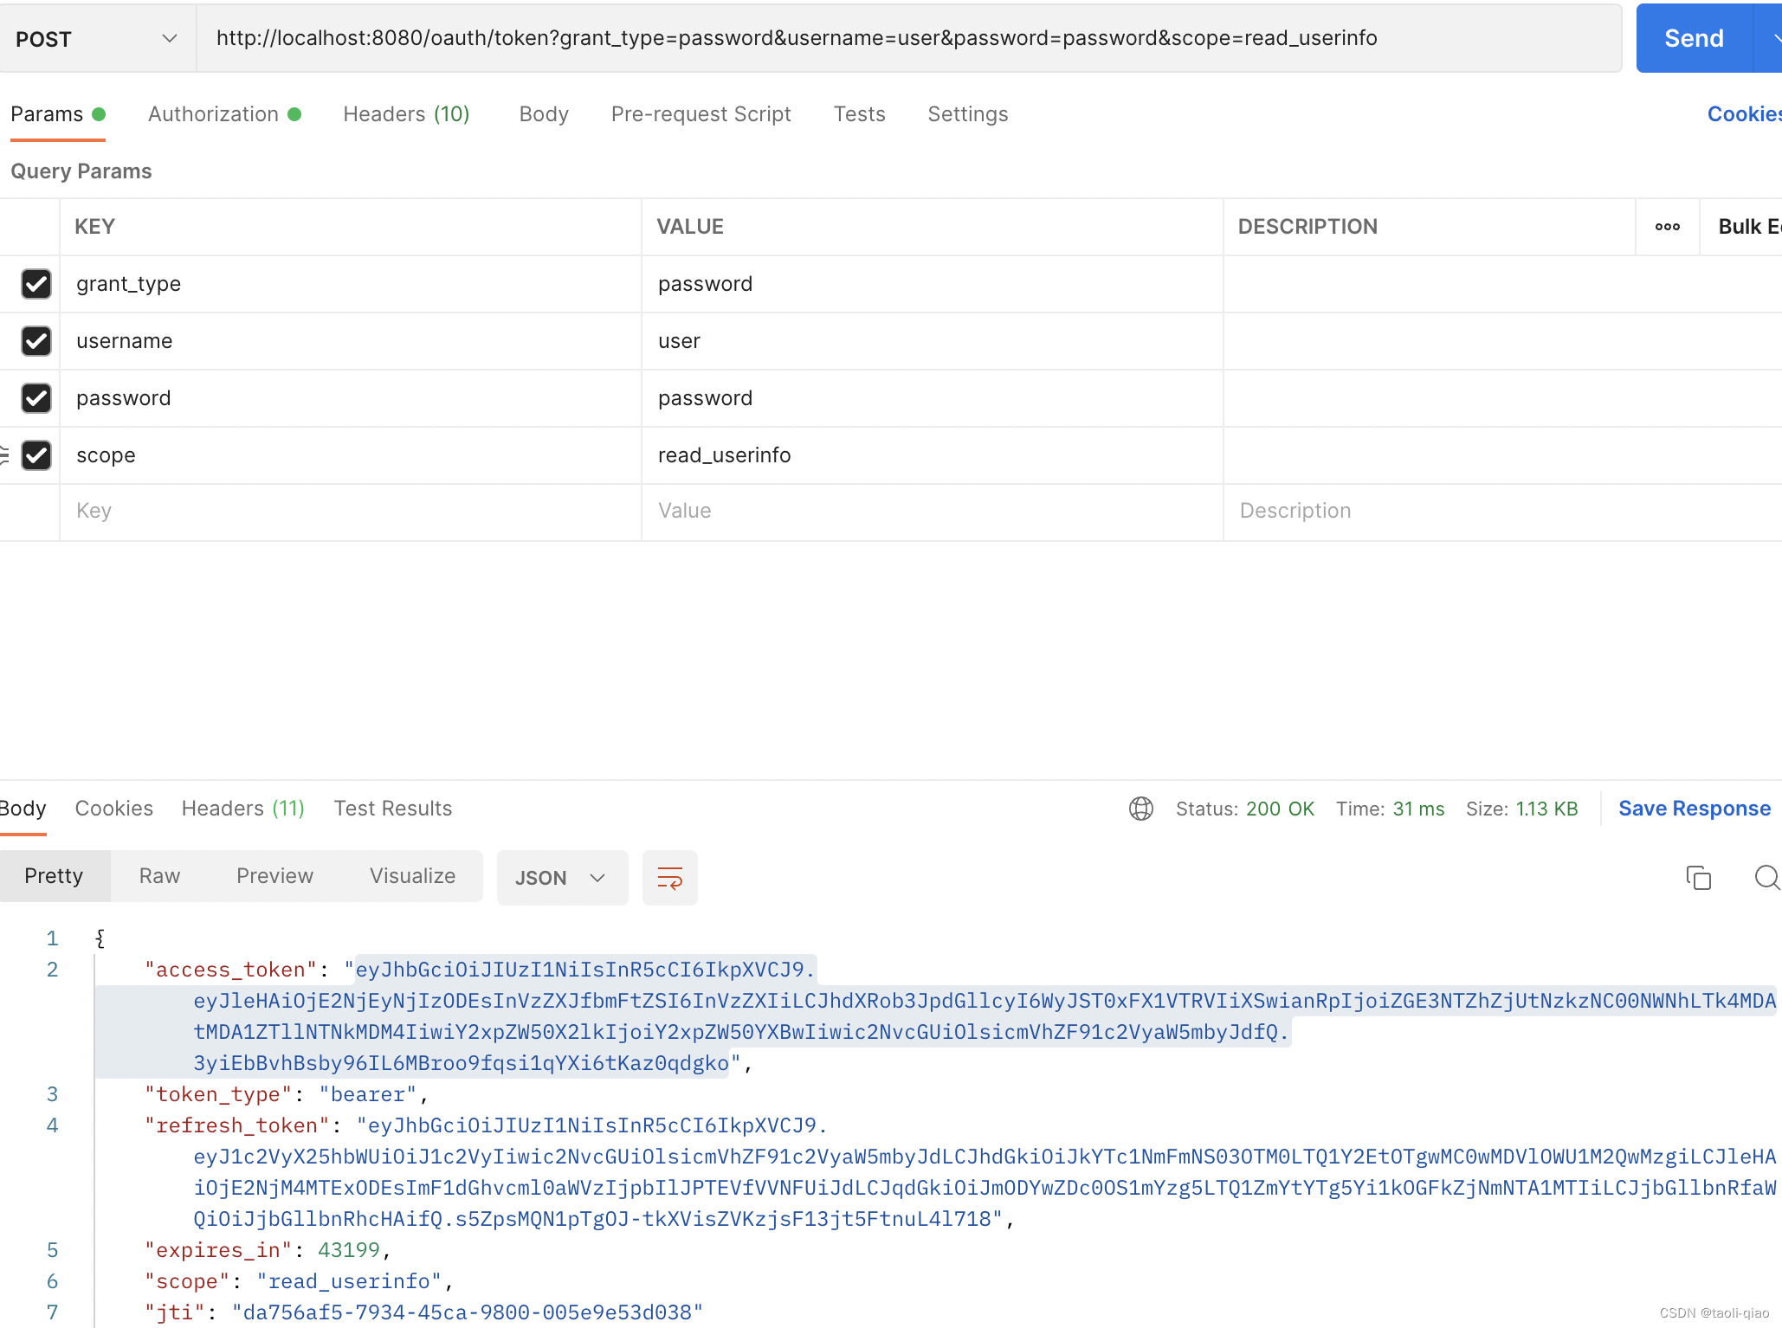Image resolution: width=1782 pixels, height=1328 pixels.
Task: Select the Preview view
Action: (274, 876)
